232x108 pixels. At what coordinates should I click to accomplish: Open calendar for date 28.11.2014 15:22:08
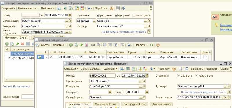pos(70,15)
